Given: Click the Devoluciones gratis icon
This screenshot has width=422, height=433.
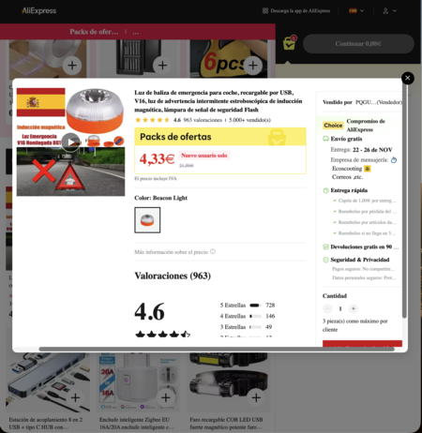Looking at the screenshot, I should [325, 246].
